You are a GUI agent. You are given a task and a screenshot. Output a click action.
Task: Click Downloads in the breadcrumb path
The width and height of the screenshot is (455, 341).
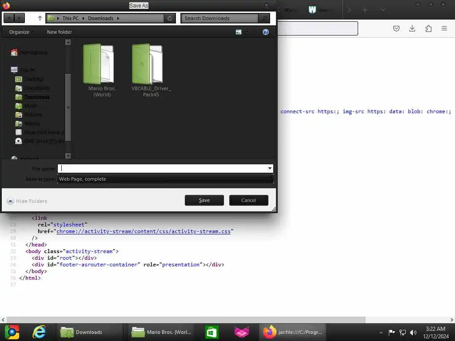[101, 18]
